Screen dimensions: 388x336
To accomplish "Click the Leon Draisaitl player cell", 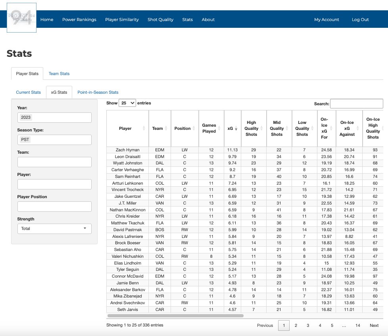I will click(127, 156).
